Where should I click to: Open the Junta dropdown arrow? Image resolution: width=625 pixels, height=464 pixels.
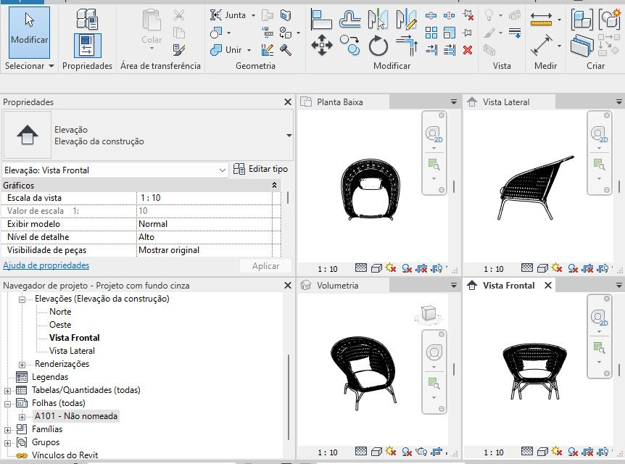[253, 15]
